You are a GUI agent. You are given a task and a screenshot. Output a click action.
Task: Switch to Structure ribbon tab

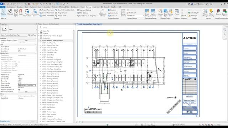20,7
